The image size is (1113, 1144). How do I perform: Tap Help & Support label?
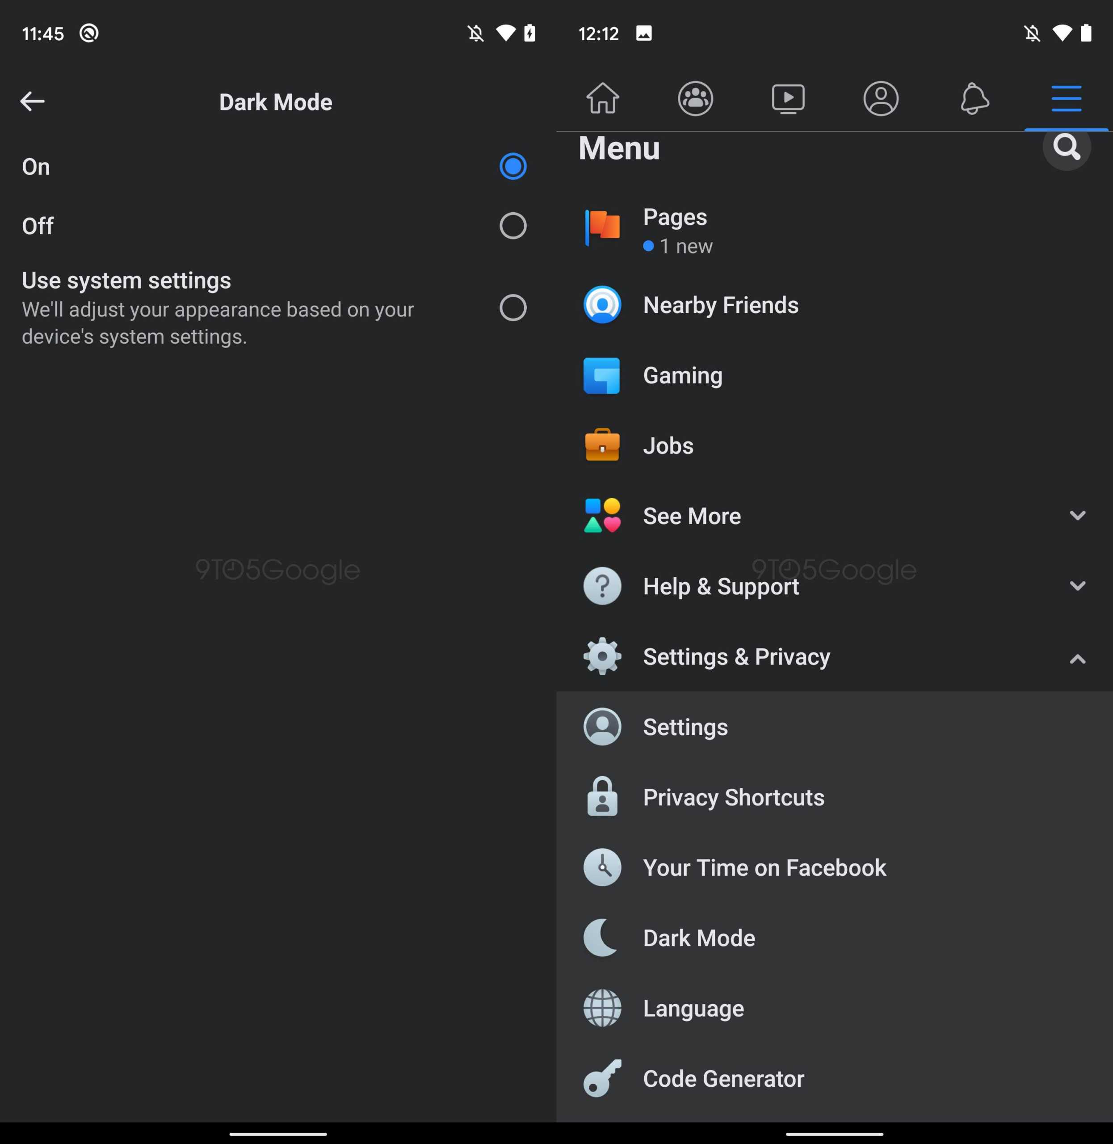click(721, 586)
